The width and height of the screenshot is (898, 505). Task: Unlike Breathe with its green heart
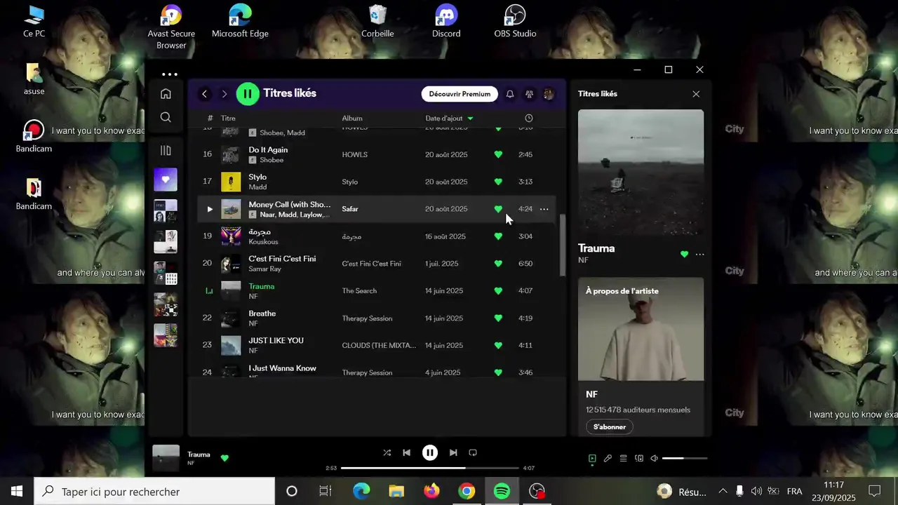tap(498, 318)
